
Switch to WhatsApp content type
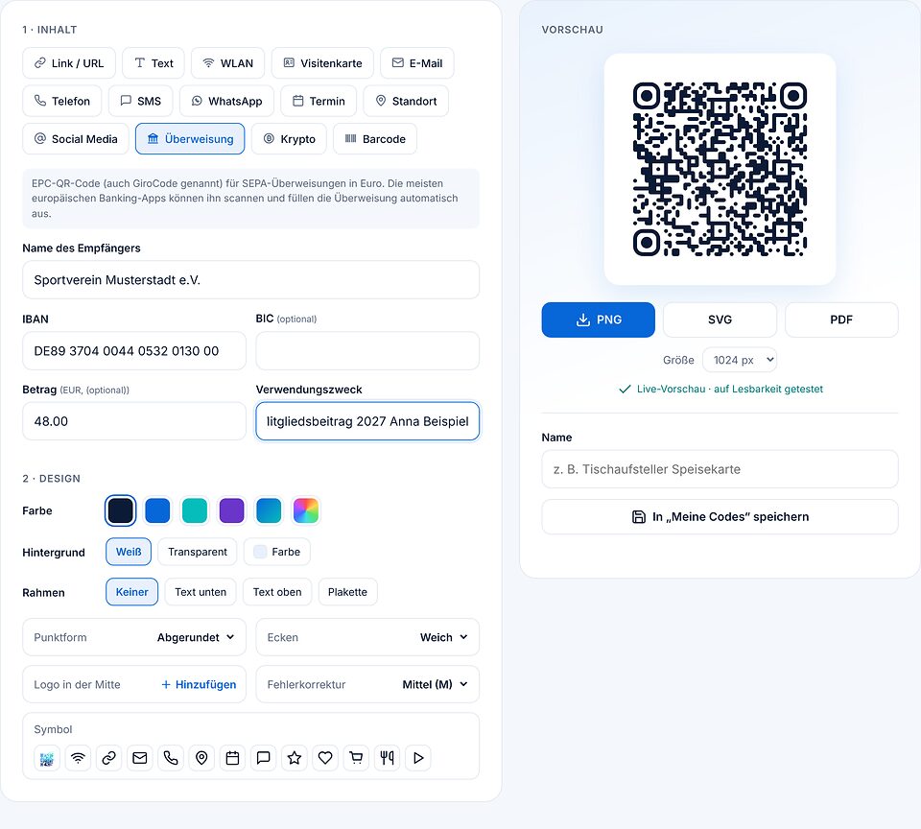coord(226,101)
